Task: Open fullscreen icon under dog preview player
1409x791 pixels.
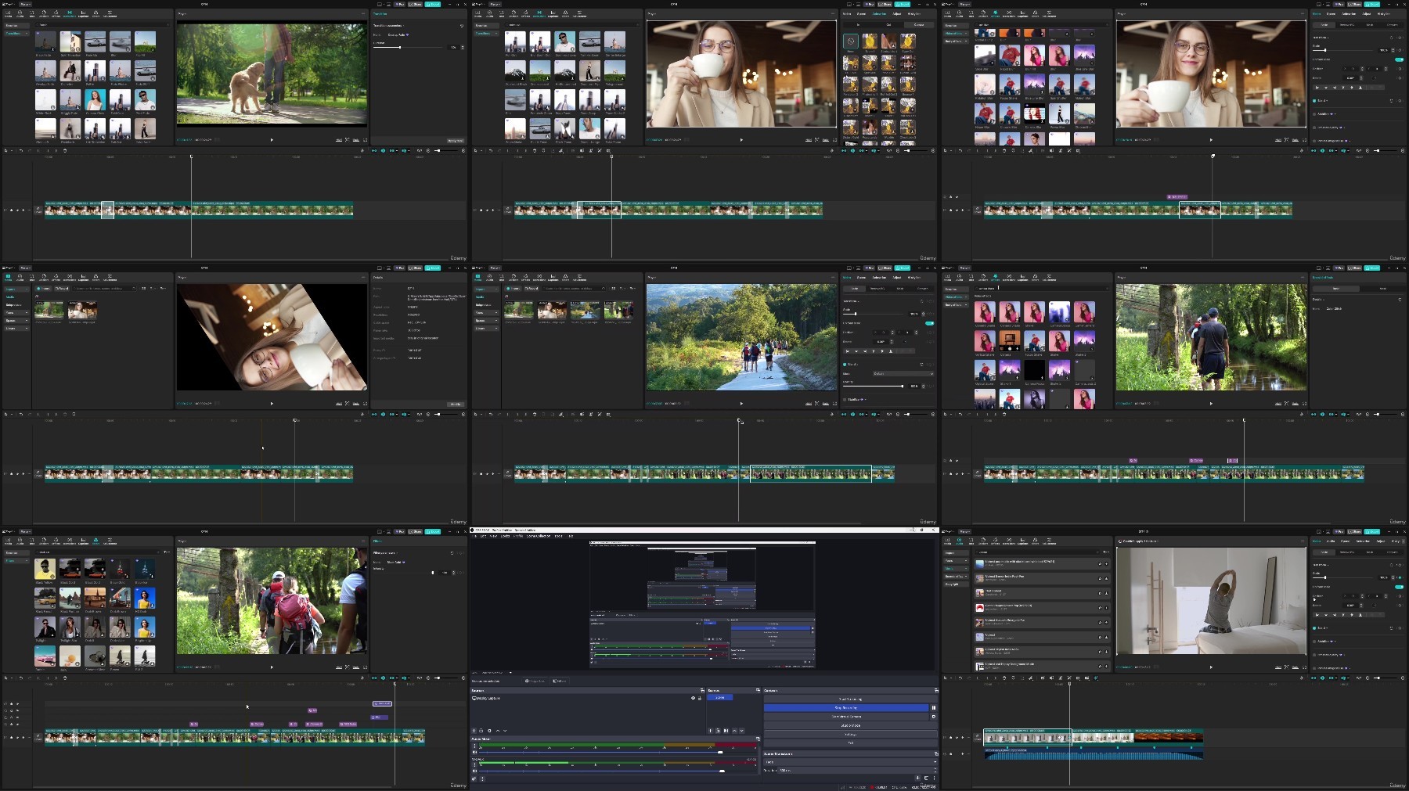Action: click(x=365, y=140)
